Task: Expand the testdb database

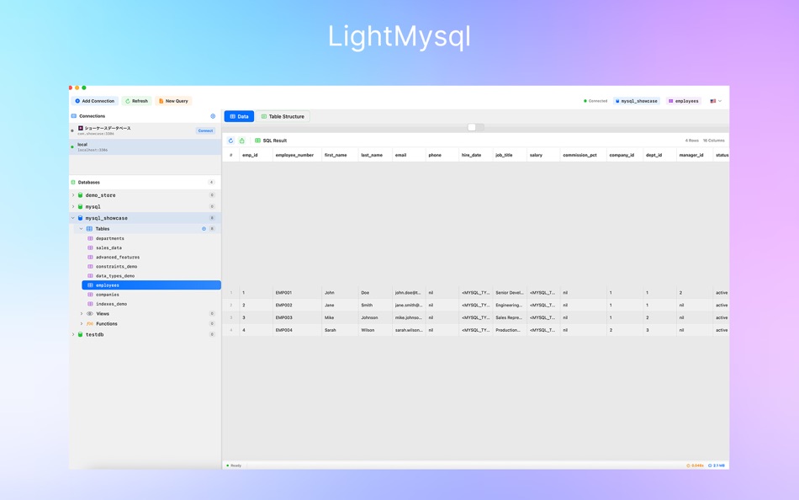Action: [74, 333]
